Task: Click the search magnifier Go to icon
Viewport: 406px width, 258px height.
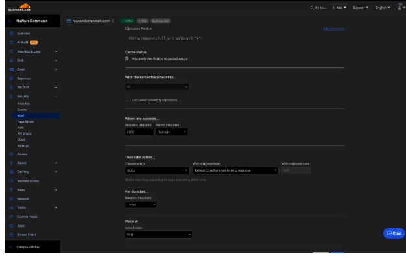Action: pos(312,8)
